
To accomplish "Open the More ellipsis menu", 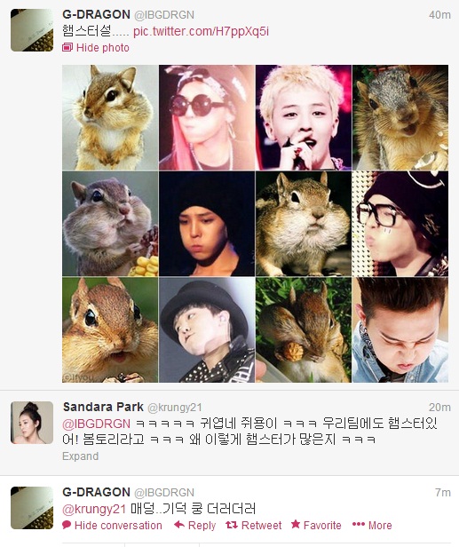I will [372, 525].
